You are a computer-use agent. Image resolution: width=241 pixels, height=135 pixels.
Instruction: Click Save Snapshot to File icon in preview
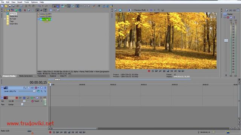pyautogui.click(x=162, y=10)
